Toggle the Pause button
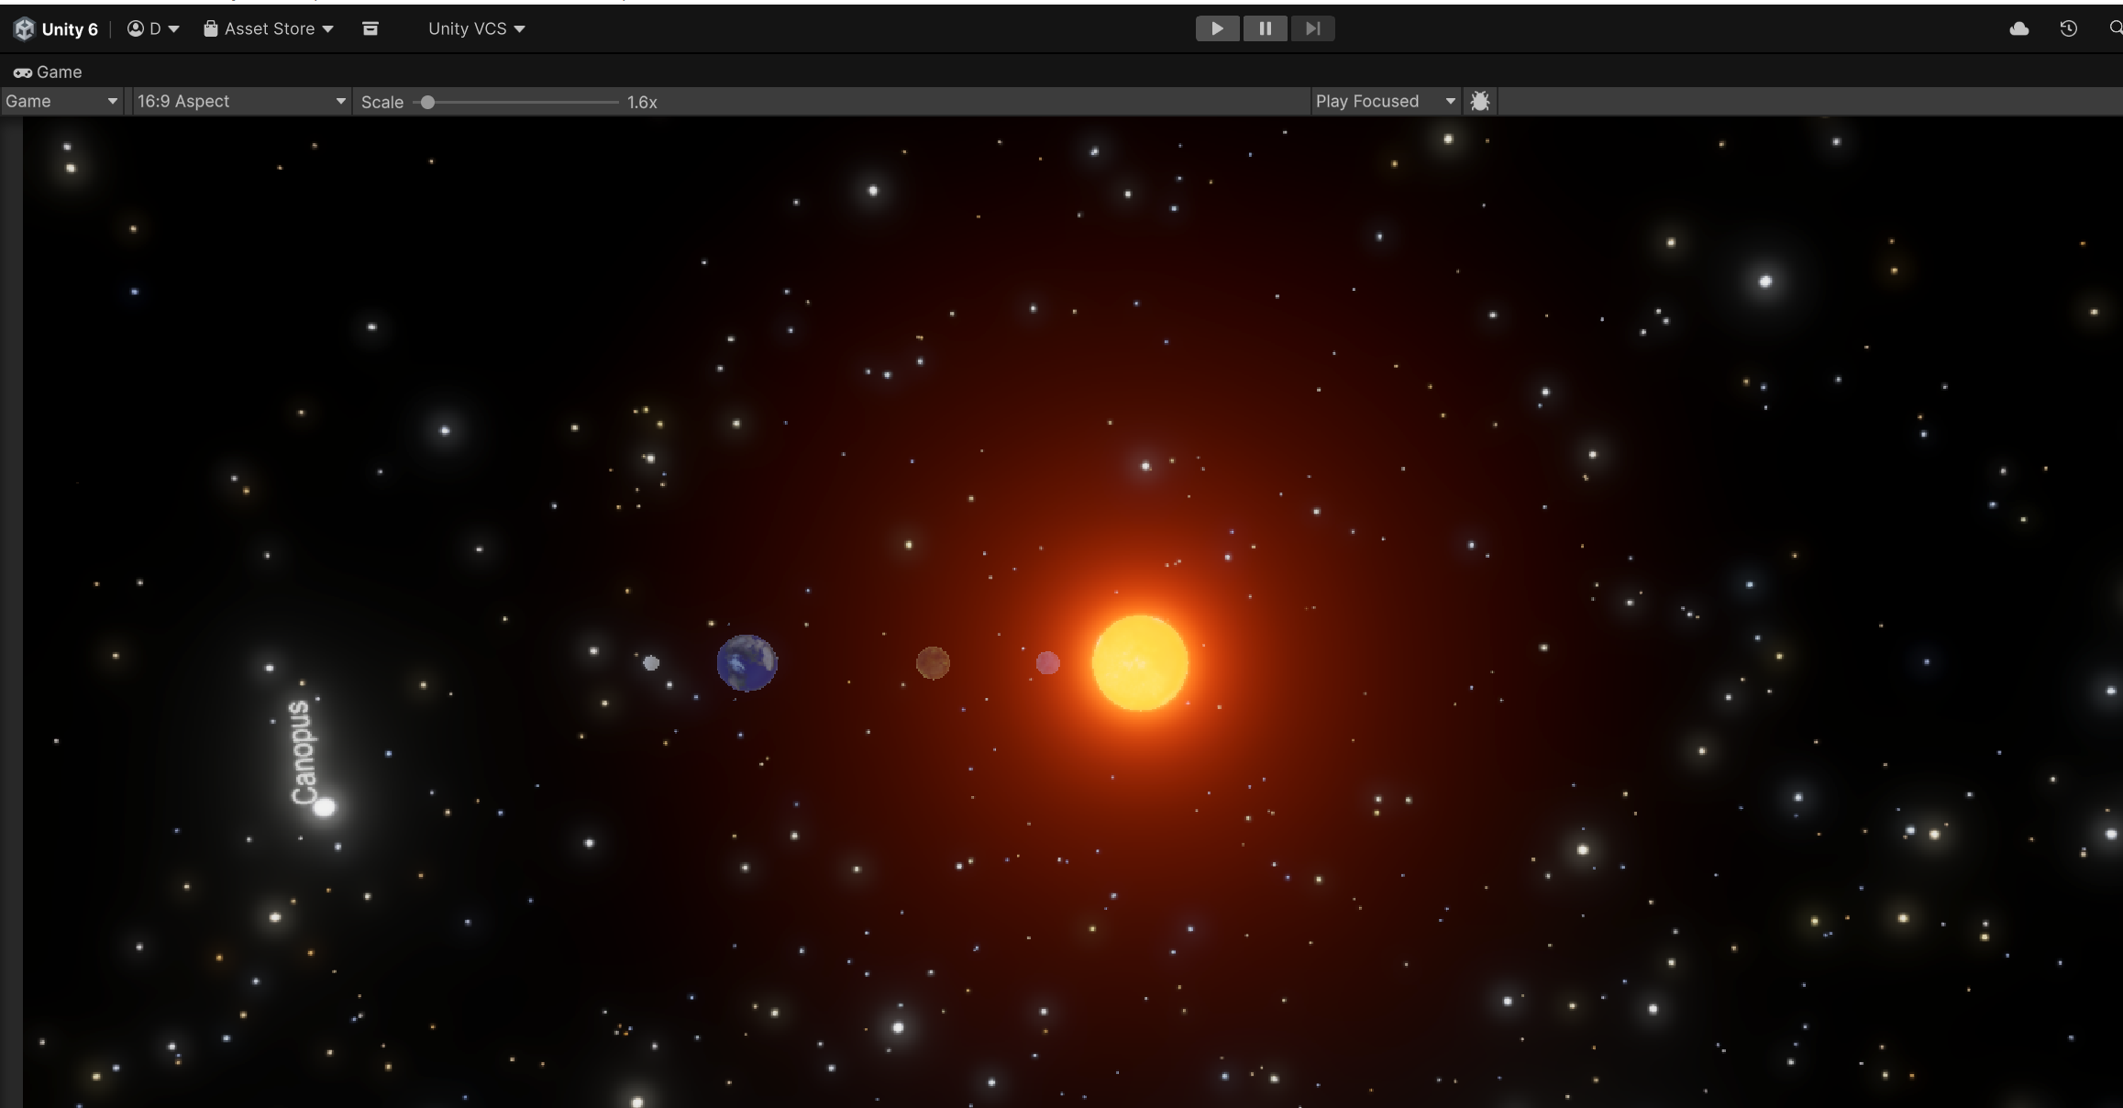This screenshot has width=2123, height=1108. pos(1265,28)
